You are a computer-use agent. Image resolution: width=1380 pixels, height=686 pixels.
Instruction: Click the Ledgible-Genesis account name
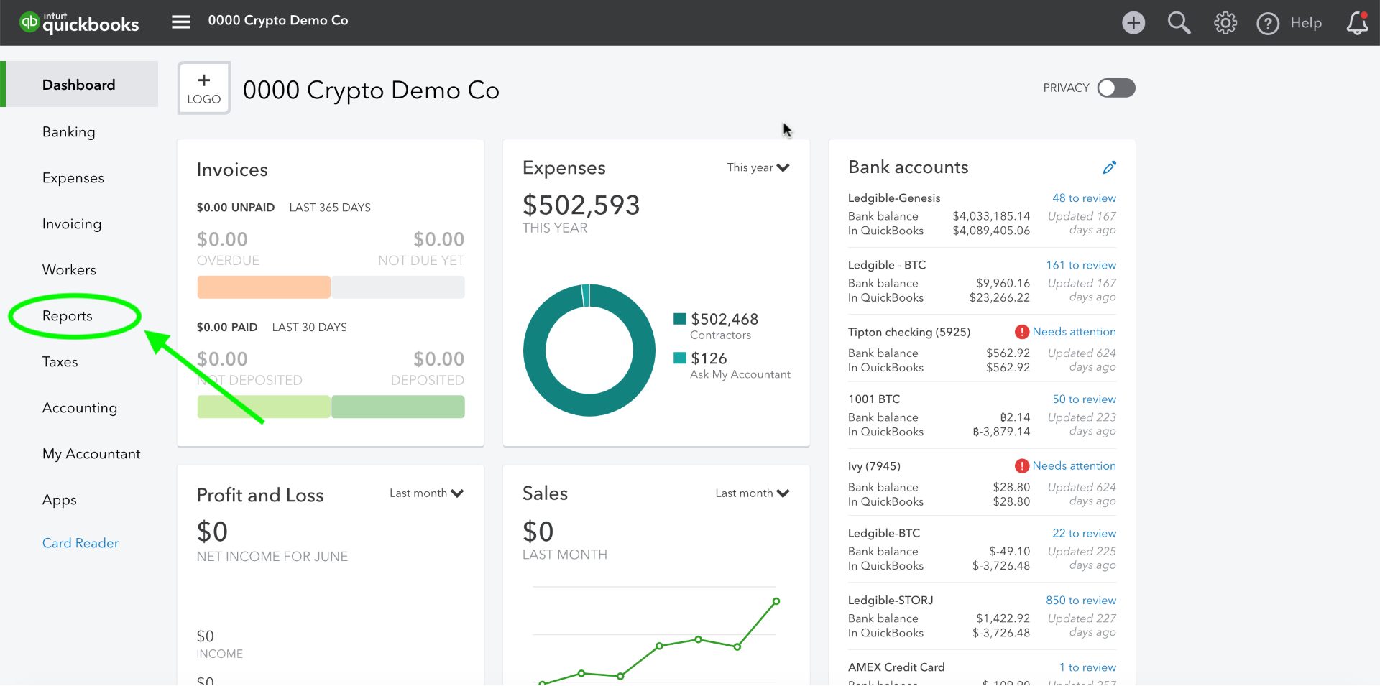pos(894,198)
